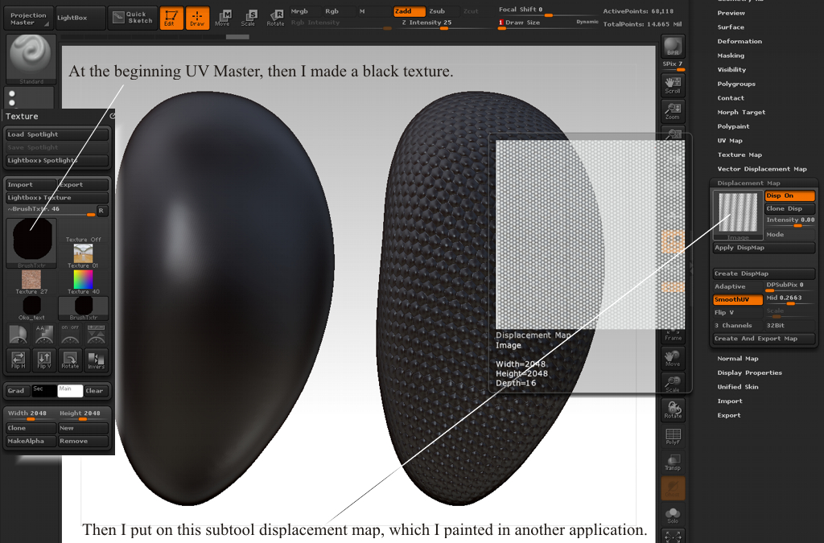Open Quick Sketch
This screenshot has height=543, width=824.
[133, 18]
